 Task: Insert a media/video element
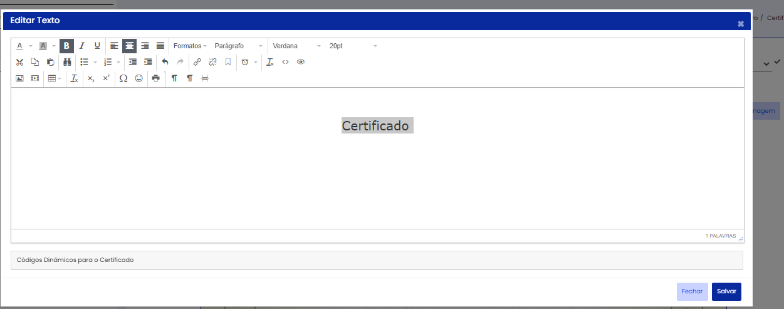tap(35, 78)
